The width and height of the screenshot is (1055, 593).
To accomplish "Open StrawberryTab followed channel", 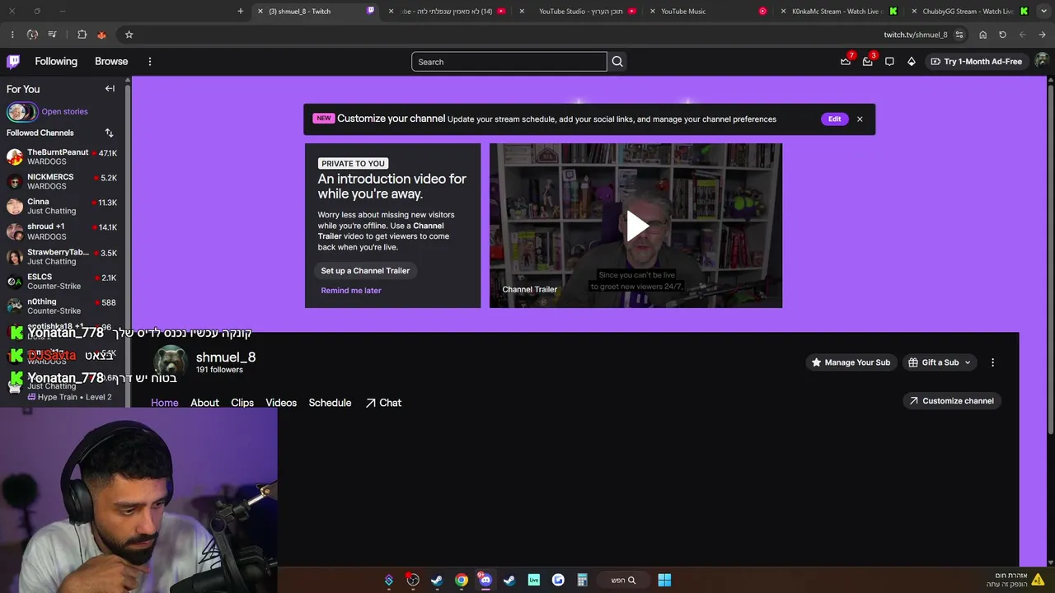I will pos(63,256).
